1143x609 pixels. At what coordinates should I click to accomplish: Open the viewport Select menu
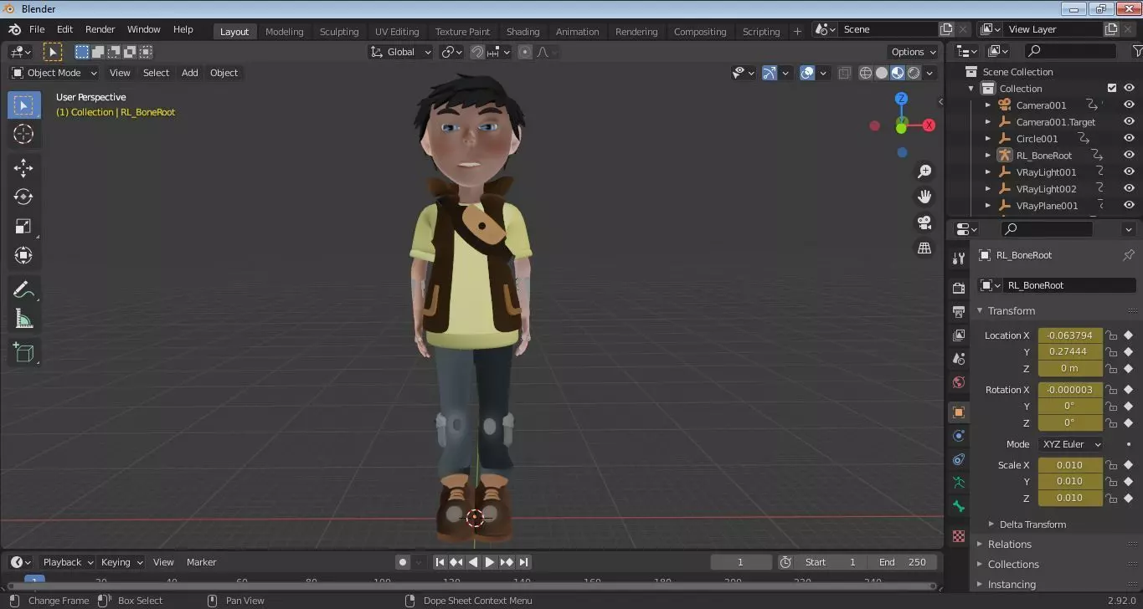click(x=156, y=73)
